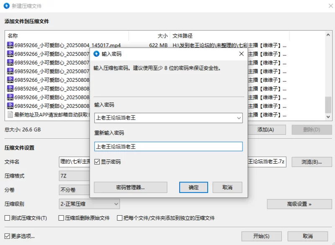Screen dimensions: 335x245
Task: Tick 压缩后删除原始文件 checkbox
Action: point(61,218)
